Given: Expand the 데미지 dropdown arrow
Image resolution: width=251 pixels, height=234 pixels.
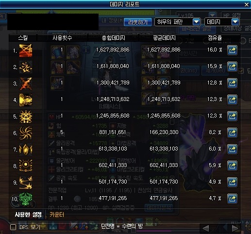Looking at the screenshot, I should (x=235, y=22).
